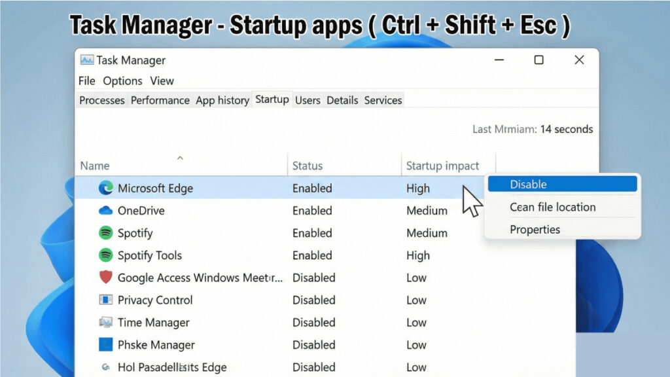670x377 pixels.
Task: Click the Microsoft Edge icon in the list
Action: [x=105, y=188]
